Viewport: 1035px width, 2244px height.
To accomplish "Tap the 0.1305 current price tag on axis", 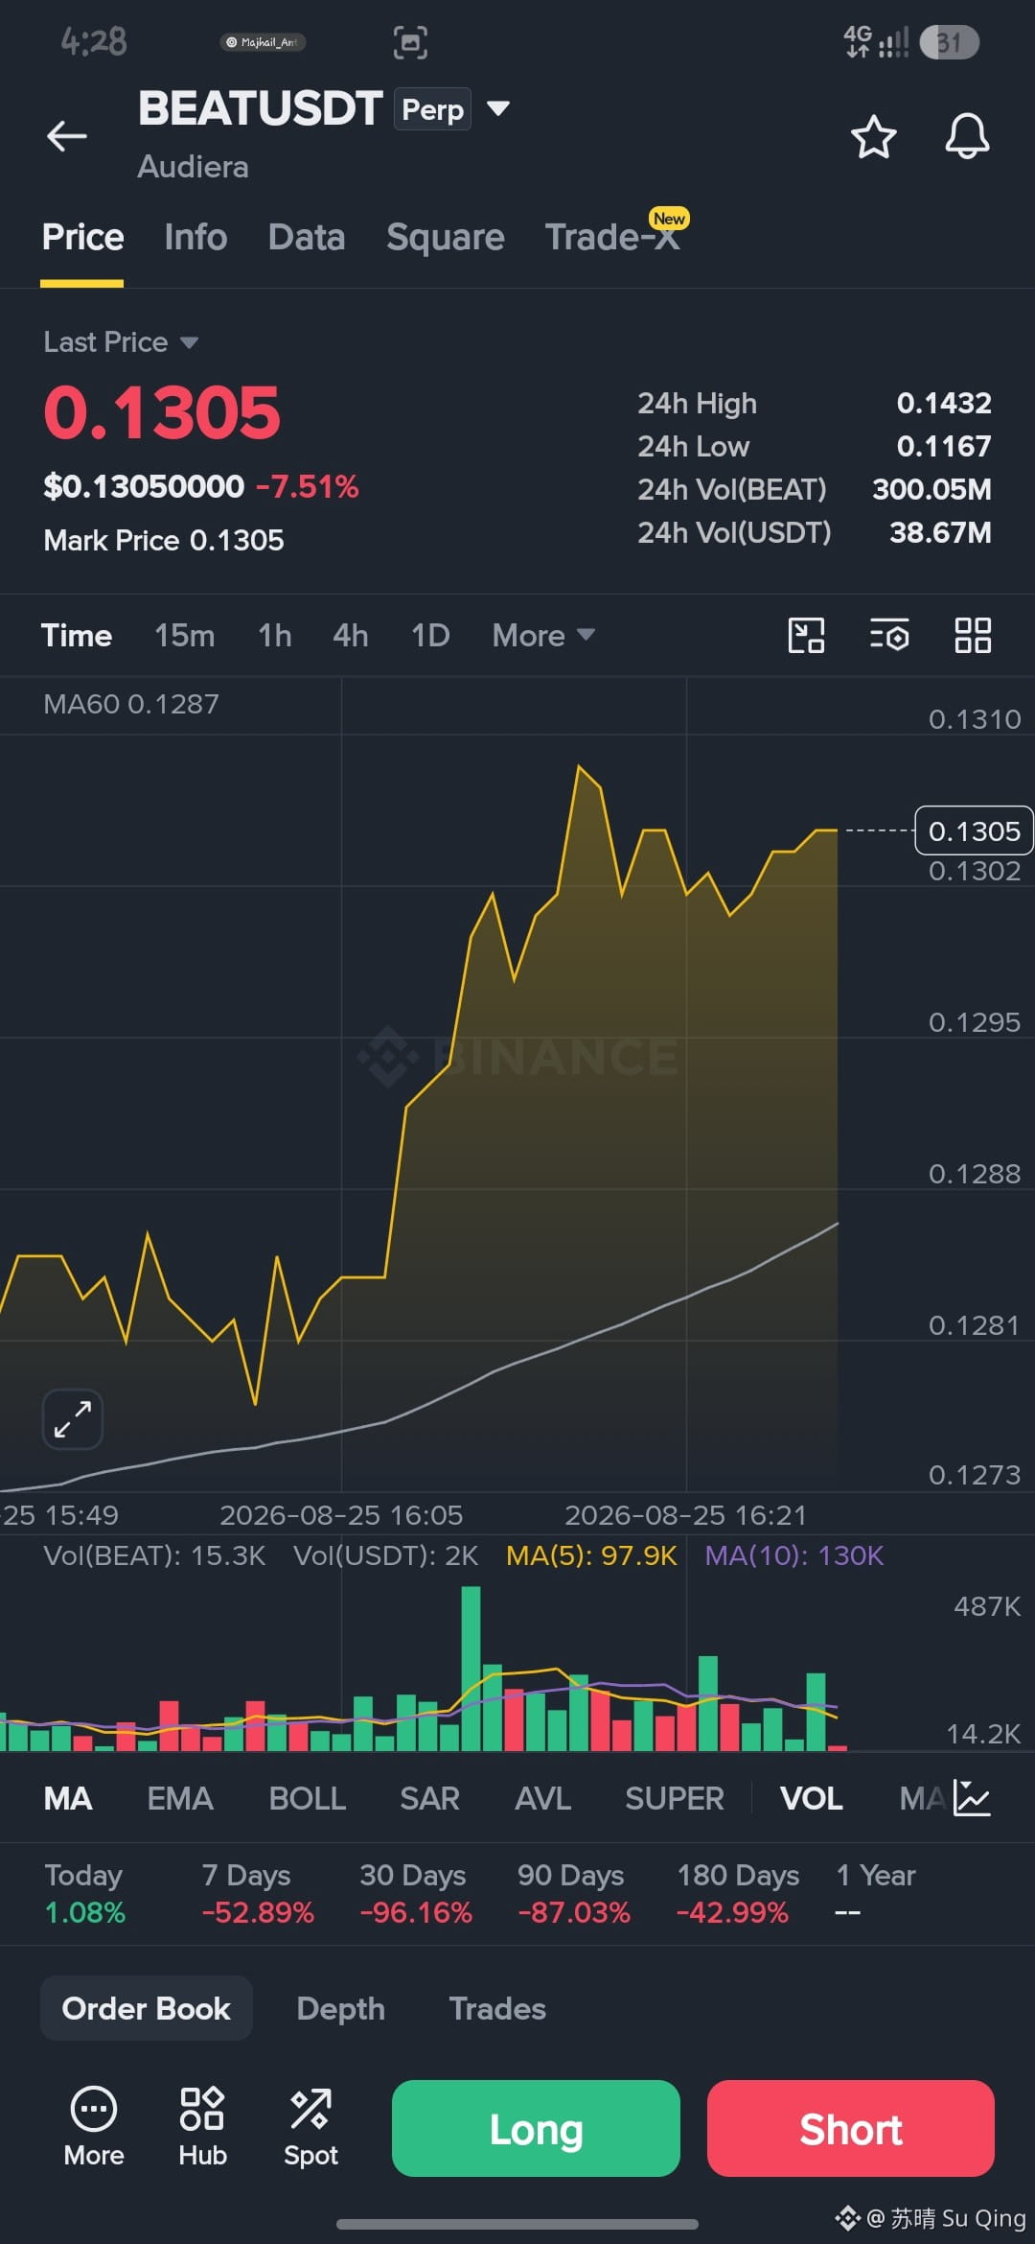I will 975,830.
